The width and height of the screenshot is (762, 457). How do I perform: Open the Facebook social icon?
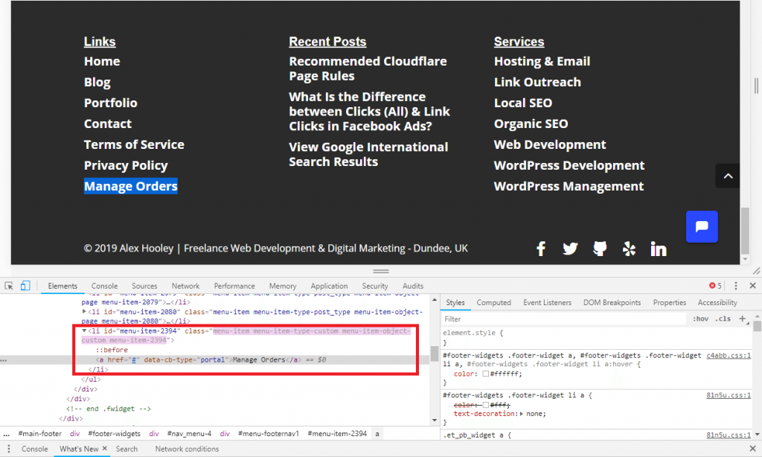[541, 249]
